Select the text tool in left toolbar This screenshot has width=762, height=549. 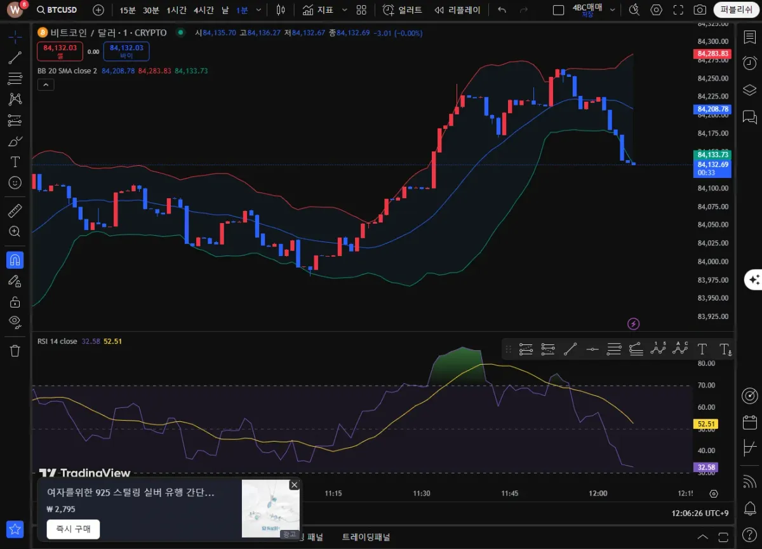(15, 162)
